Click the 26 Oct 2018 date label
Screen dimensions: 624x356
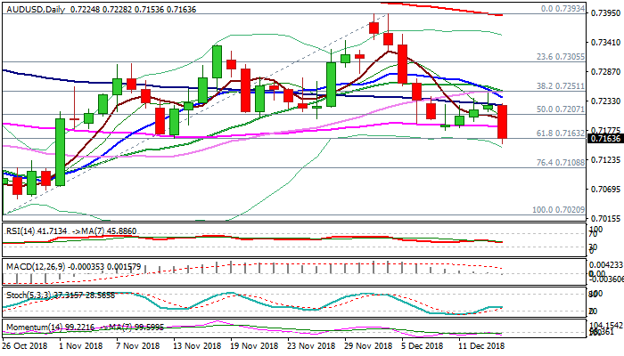pos(27,344)
